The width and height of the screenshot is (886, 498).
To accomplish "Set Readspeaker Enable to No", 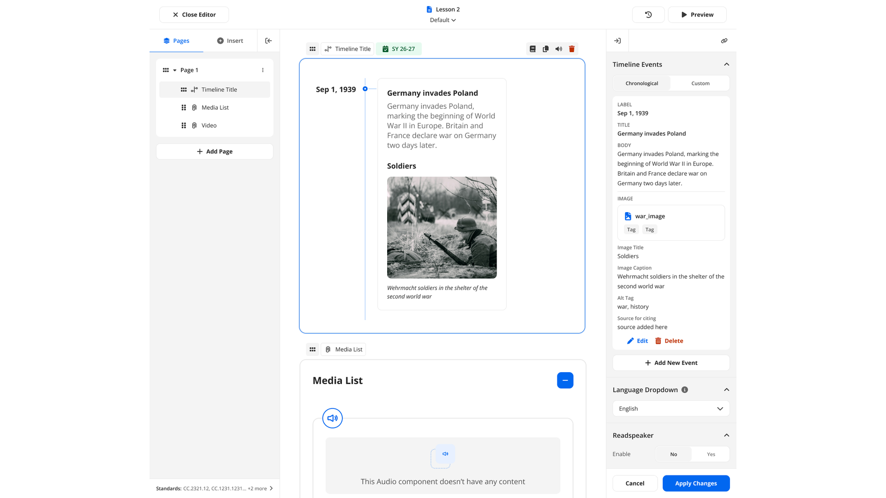I will pos(673,454).
